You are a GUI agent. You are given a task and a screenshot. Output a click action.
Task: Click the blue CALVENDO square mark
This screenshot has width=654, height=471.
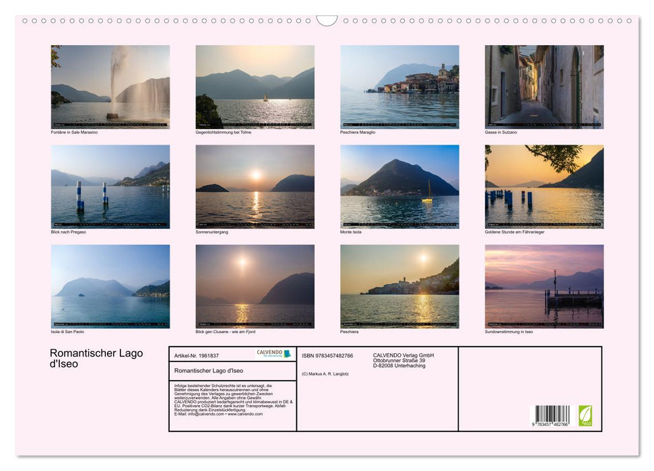pyautogui.click(x=288, y=353)
